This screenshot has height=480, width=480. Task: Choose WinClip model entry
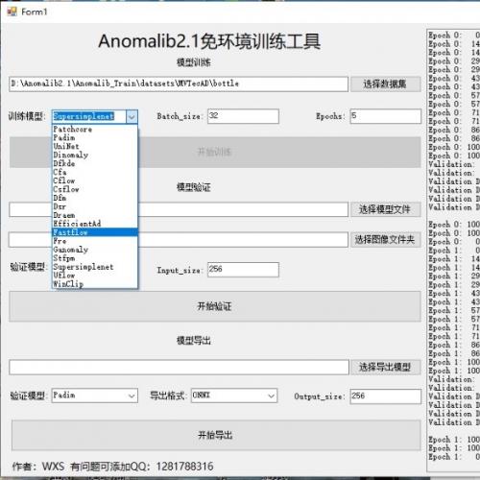[95, 284]
